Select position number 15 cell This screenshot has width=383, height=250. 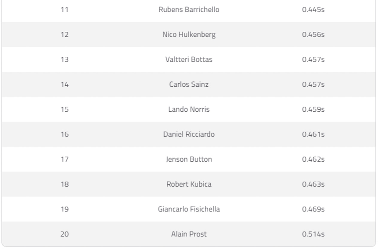click(x=65, y=109)
